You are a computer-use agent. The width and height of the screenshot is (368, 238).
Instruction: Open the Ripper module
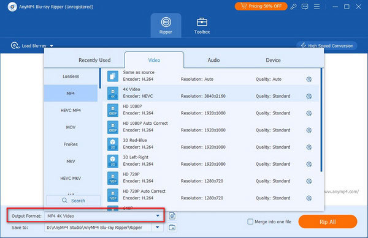coord(166,26)
